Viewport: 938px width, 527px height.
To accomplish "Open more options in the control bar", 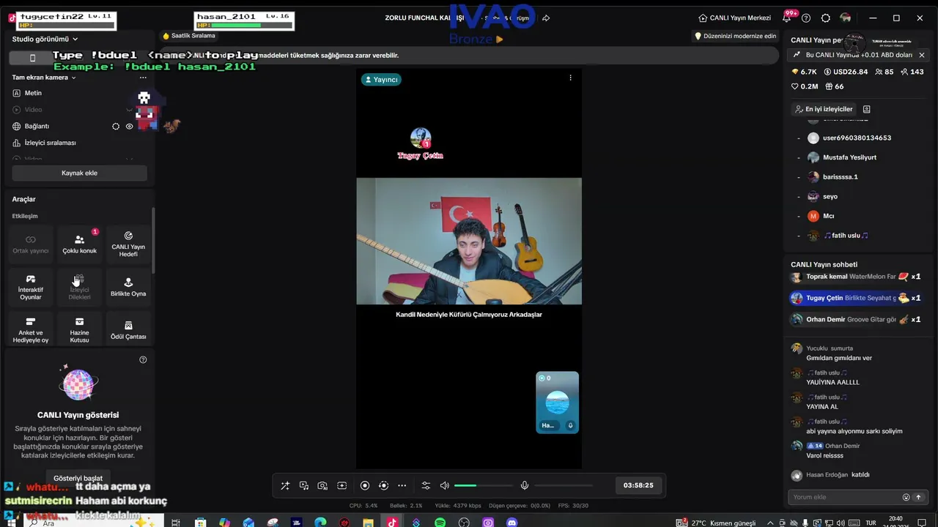I will pyautogui.click(x=402, y=485).
